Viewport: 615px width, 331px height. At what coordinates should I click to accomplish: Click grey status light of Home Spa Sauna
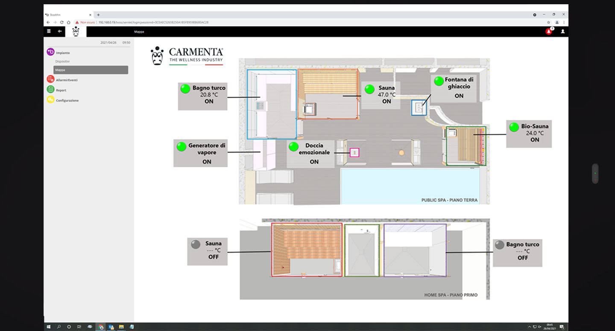(196, 244)
